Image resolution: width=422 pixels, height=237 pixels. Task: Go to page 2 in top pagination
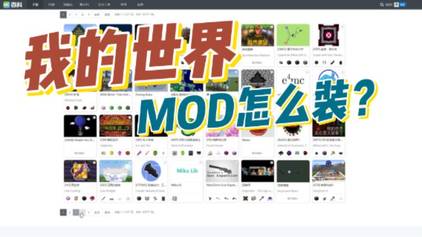[70, 15]
